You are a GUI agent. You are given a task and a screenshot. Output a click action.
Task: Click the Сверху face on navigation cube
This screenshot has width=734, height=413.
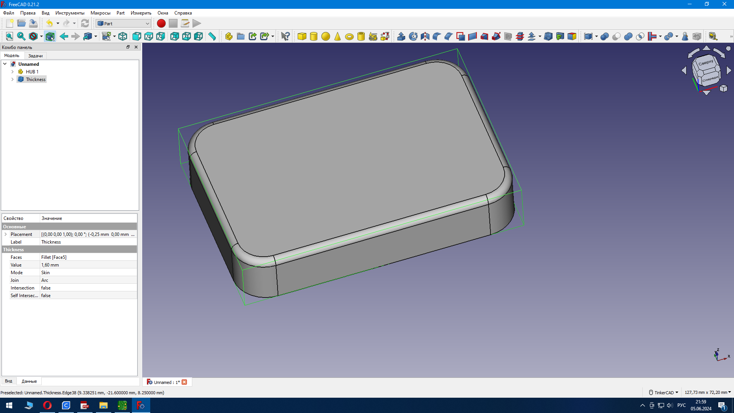pos(706,62)
